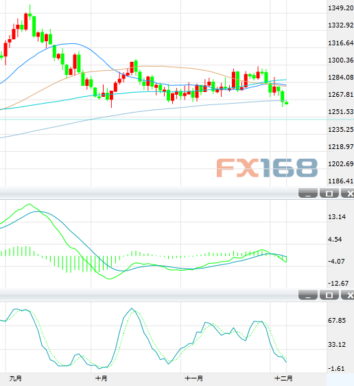Click the 十月 date label on time axis
This screenshot has width=354, height=386.
coord(102,378)
